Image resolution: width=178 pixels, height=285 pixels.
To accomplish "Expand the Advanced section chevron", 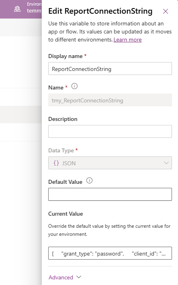I will click(x=79, y=277).
